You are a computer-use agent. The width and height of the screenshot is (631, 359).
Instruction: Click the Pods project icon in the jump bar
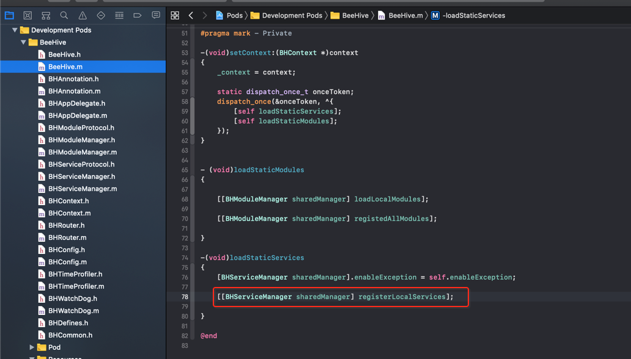(220, 16)
